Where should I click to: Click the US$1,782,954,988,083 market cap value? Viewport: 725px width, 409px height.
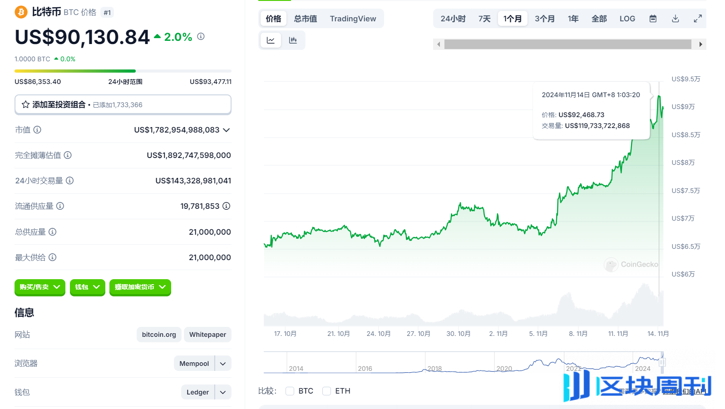[x=177, y=130]
